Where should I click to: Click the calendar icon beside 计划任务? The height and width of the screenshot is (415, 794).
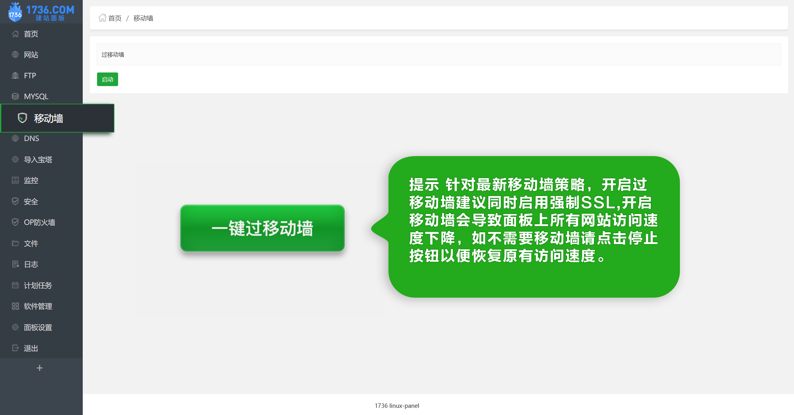(15, 285)
